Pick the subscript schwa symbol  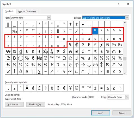click(x=64, y=45)
